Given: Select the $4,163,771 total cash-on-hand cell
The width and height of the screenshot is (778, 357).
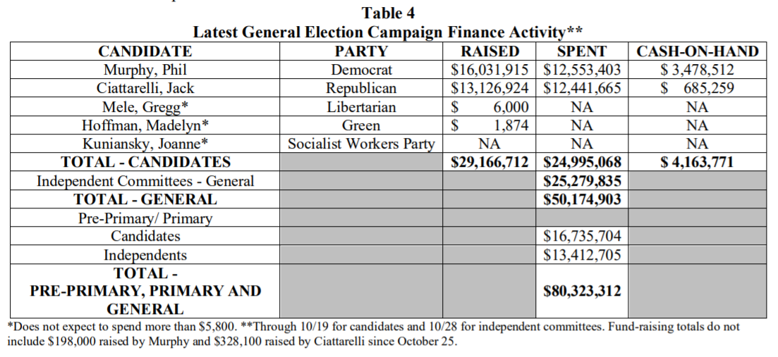Looking at the screenshot, I should (x=697, y=162).
